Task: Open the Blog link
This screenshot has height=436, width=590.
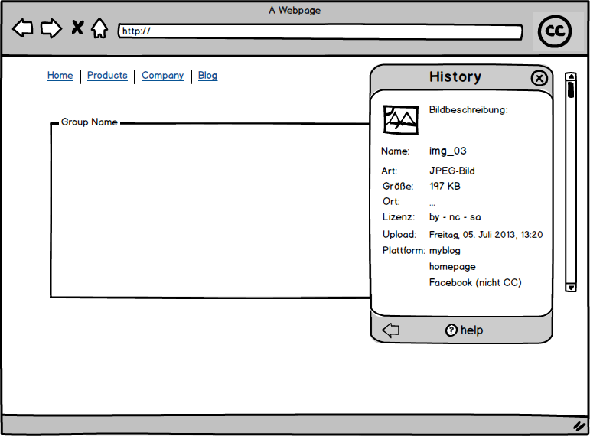Action: pyautogui.click(x=207, y=76)
